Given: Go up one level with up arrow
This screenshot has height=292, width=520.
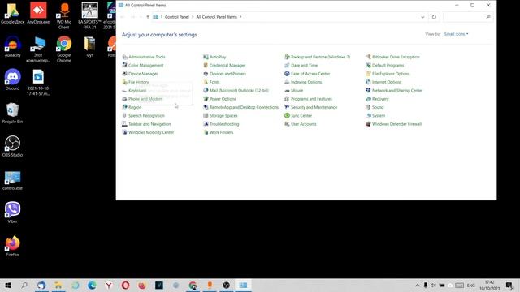Looking at the screenshot, I should coord(148,17).
